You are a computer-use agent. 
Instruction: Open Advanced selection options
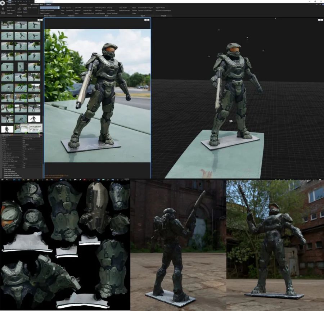pos(69,10)
